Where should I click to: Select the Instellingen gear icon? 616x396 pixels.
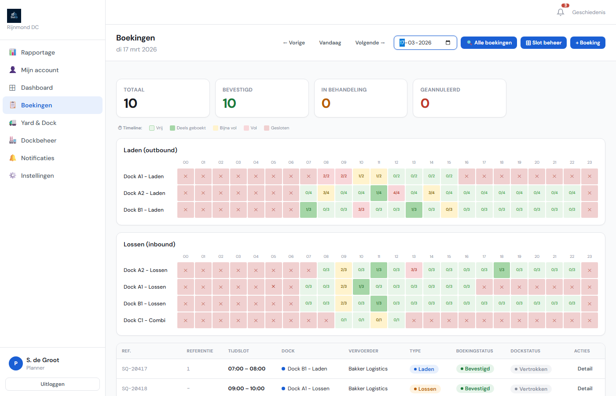tap(12, 175)
